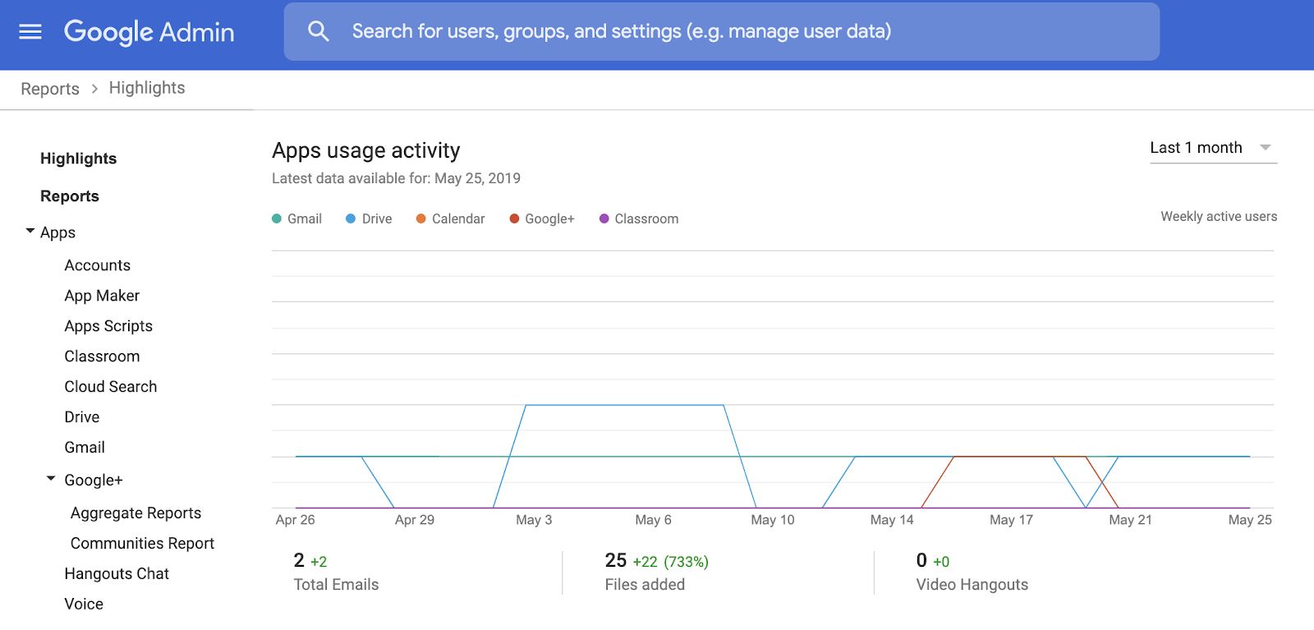
Task: Select Reports in the sidebar
Action: point(70,196)
